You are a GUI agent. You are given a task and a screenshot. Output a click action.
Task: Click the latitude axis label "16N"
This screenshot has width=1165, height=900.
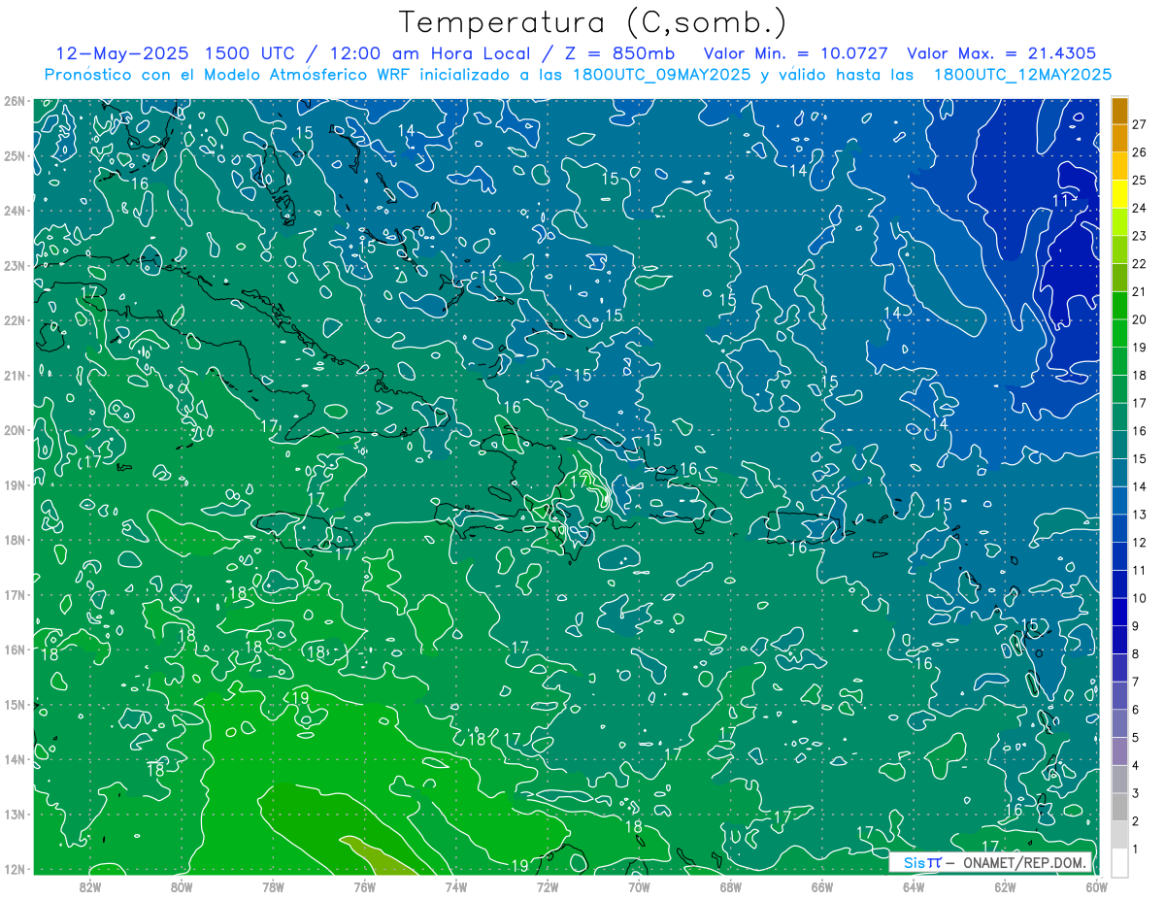15,650
